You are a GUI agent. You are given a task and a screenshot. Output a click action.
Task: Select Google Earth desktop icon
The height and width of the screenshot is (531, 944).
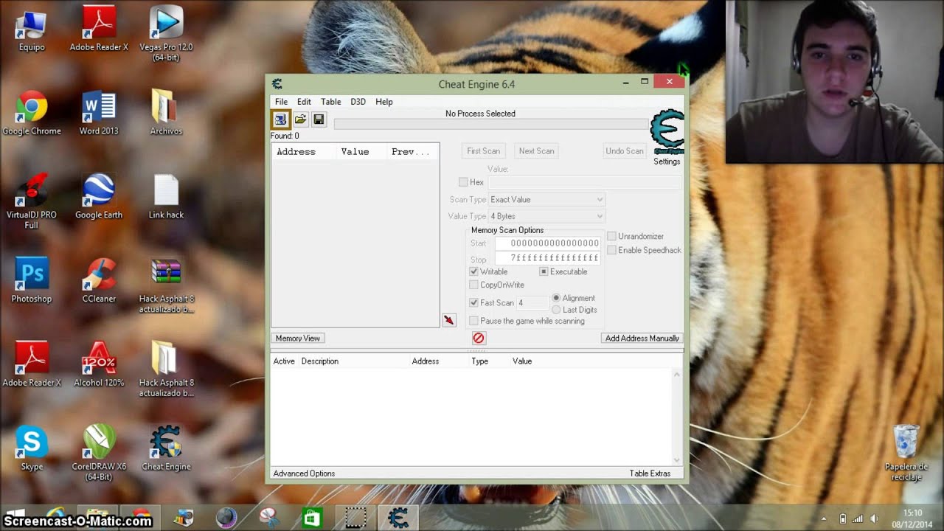[99, 198]
